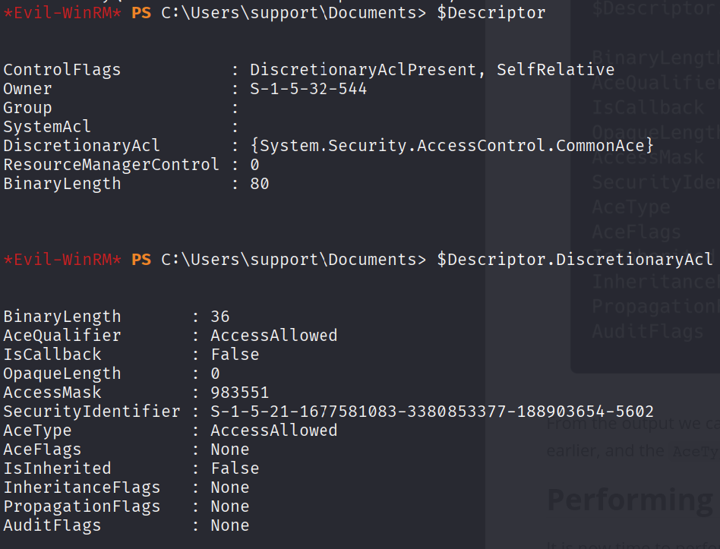Select the AceQualifier AccessAllowed value

(x=274, y=336)
